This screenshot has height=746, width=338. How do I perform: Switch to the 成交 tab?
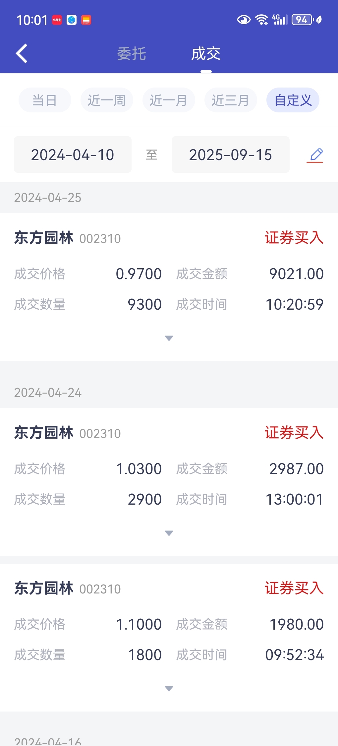tap(206, 54)
